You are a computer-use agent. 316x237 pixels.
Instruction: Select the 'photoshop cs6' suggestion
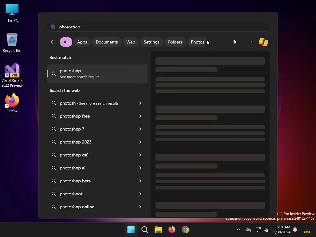coord(97,155)
